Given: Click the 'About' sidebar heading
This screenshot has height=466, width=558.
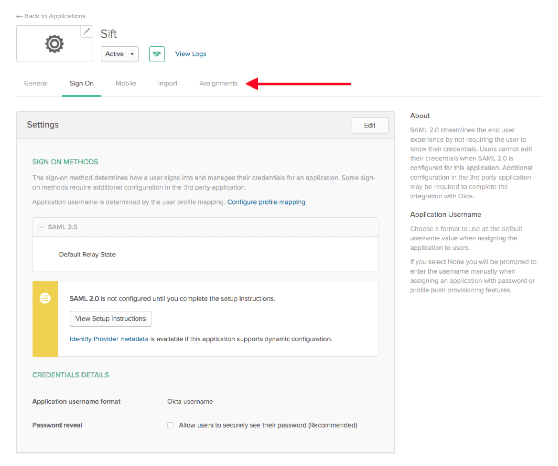Looking at the screenshot, I should pyautogui.click(x=420, y=116).
